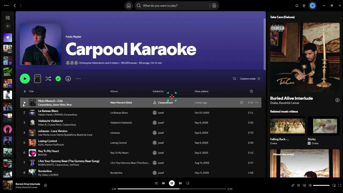Open more options for Mein Mensch - Edit

pyautogui.click(x=257, y=102)
